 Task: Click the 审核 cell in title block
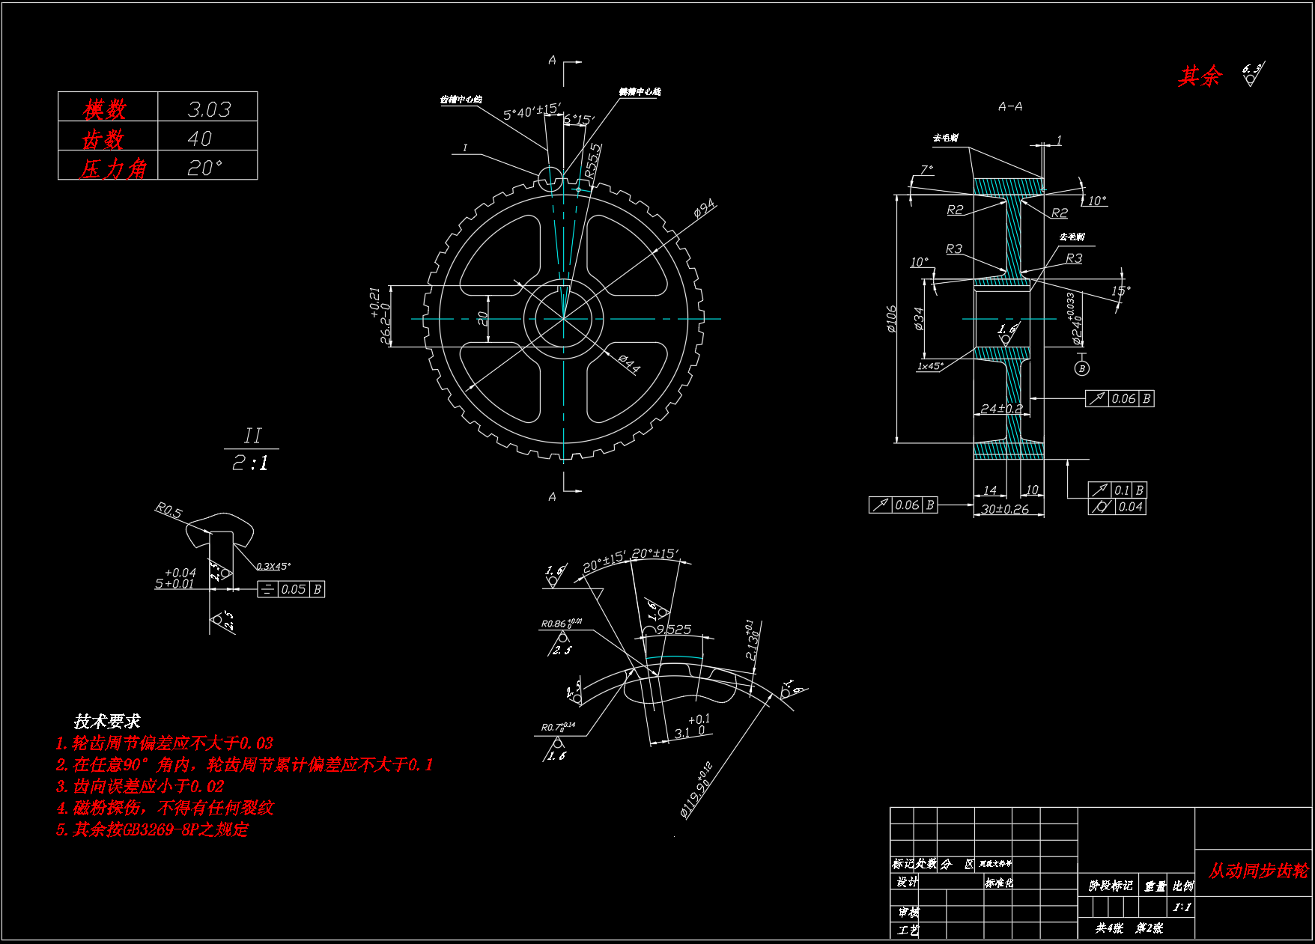pyautogui.click(x=909, y=913)
